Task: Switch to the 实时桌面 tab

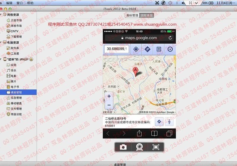Action: [x=146, y=15]
